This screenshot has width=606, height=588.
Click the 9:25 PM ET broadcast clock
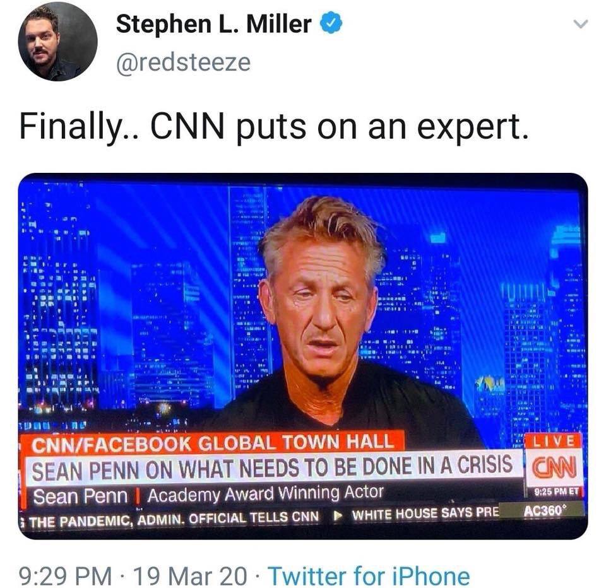pos(555,491)
